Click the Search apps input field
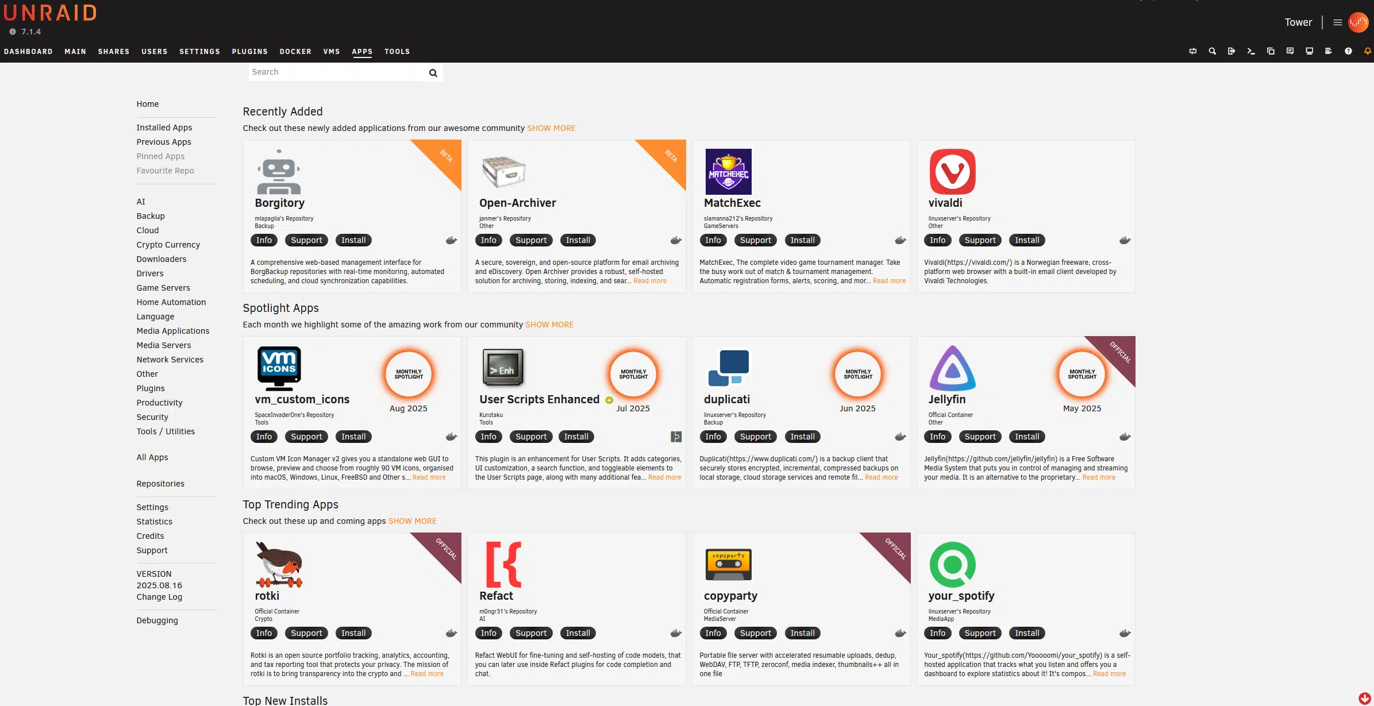Screen dimensions: 1374x706 pos(336,72)
